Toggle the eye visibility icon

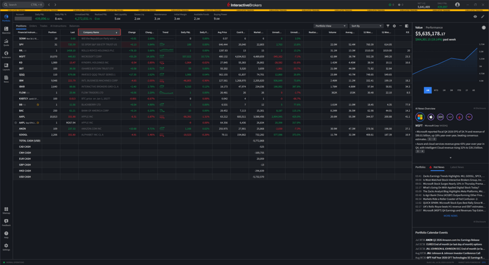[475, 17]
